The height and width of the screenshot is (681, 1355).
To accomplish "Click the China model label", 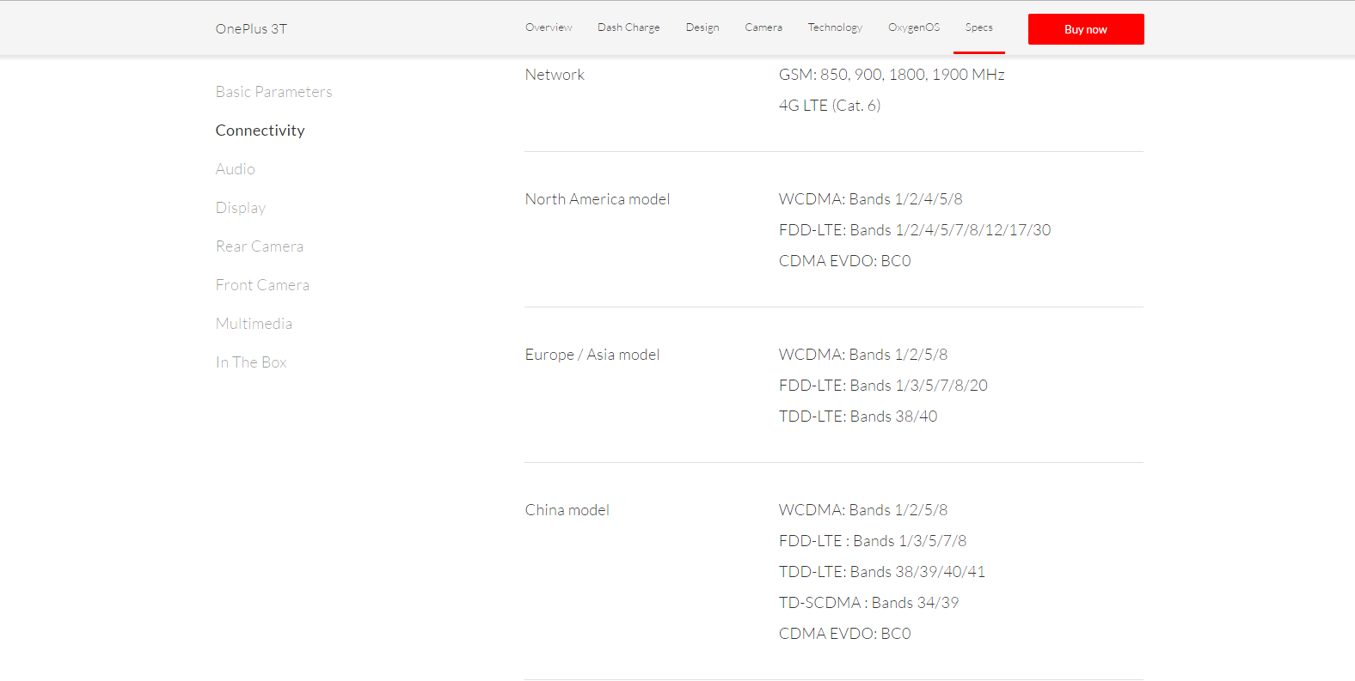I will point(567,510).
